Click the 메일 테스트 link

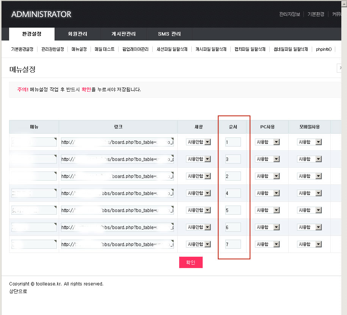point(105,49)
